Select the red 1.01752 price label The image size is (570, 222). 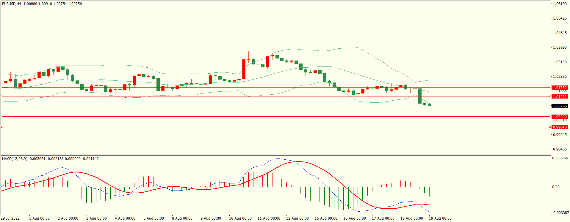(560, 88)
